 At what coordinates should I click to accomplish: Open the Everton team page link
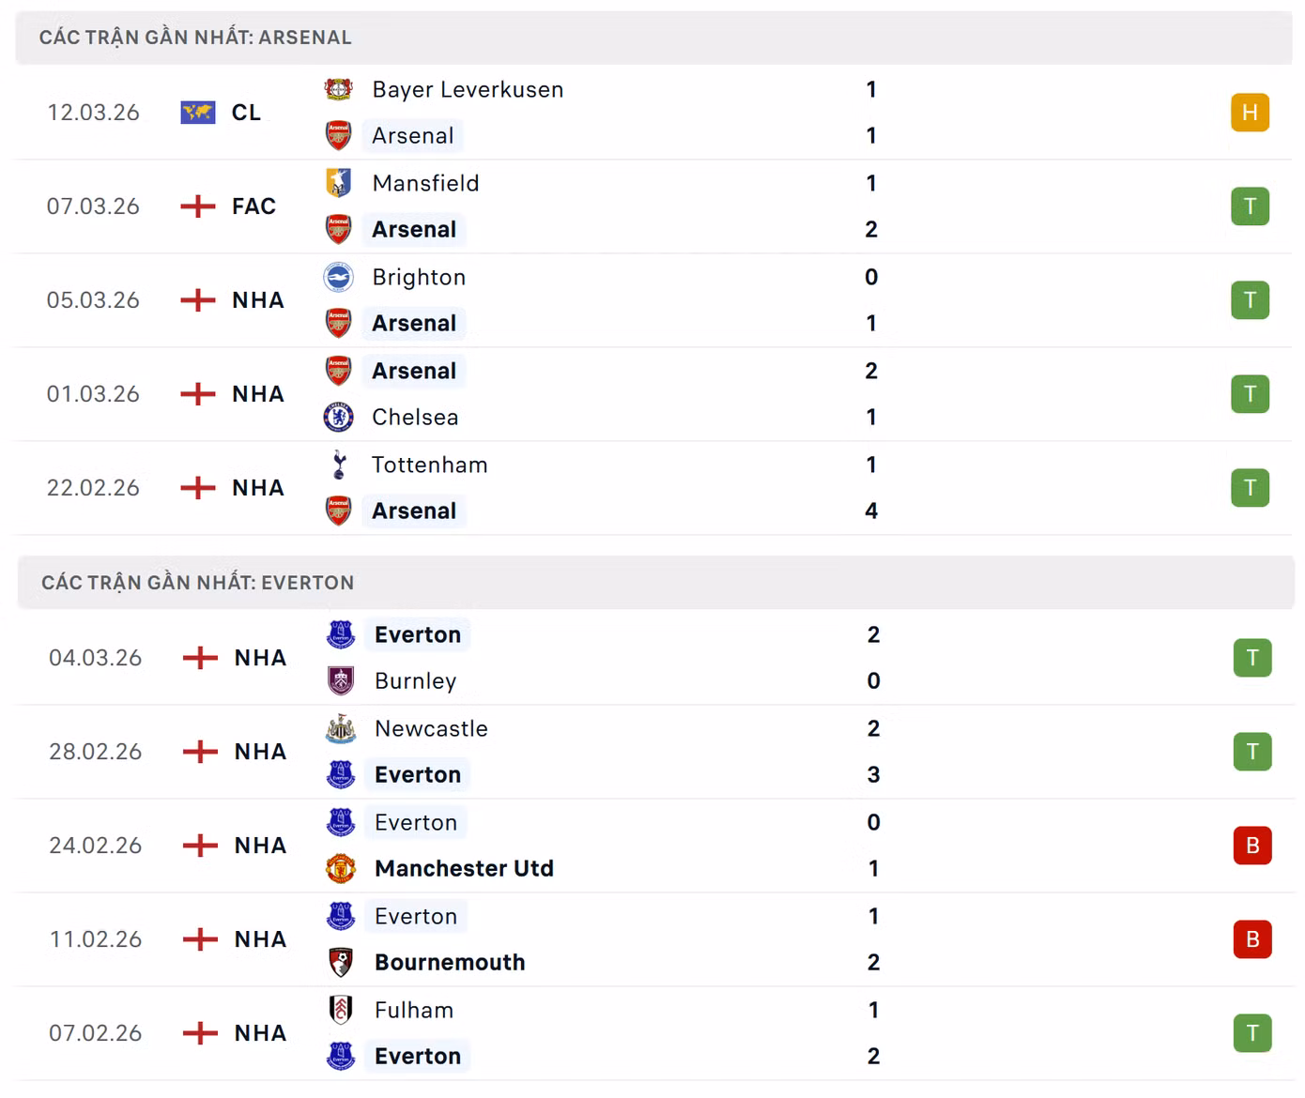tap(417, 634)
